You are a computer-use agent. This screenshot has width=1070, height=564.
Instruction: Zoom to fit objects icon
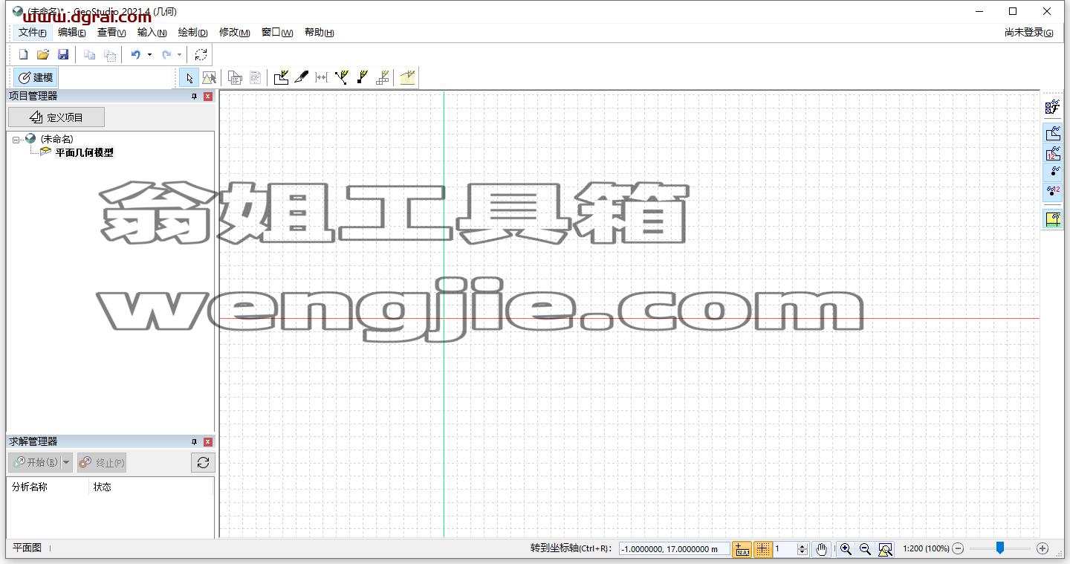(885, 549)
